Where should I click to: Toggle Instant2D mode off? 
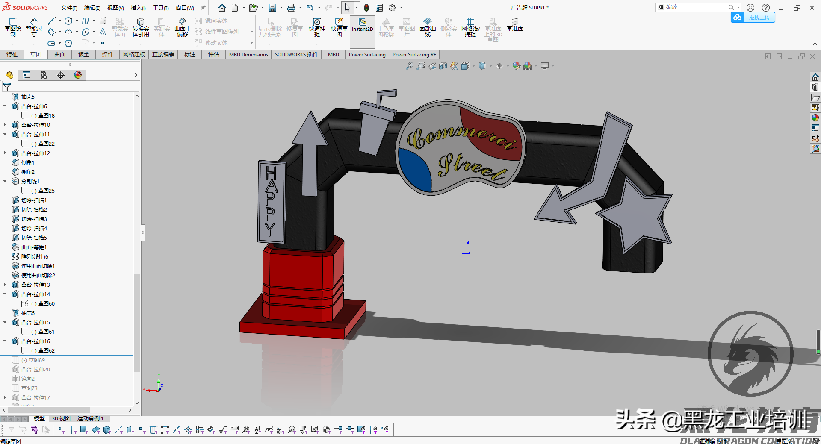(x=362, y=30)
